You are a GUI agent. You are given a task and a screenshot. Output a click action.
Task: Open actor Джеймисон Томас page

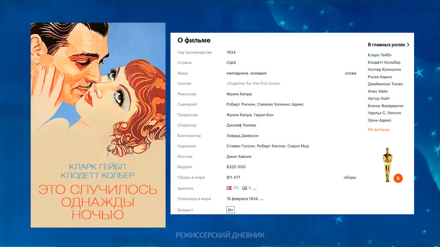pyautogui.click(x=385, y=84)
